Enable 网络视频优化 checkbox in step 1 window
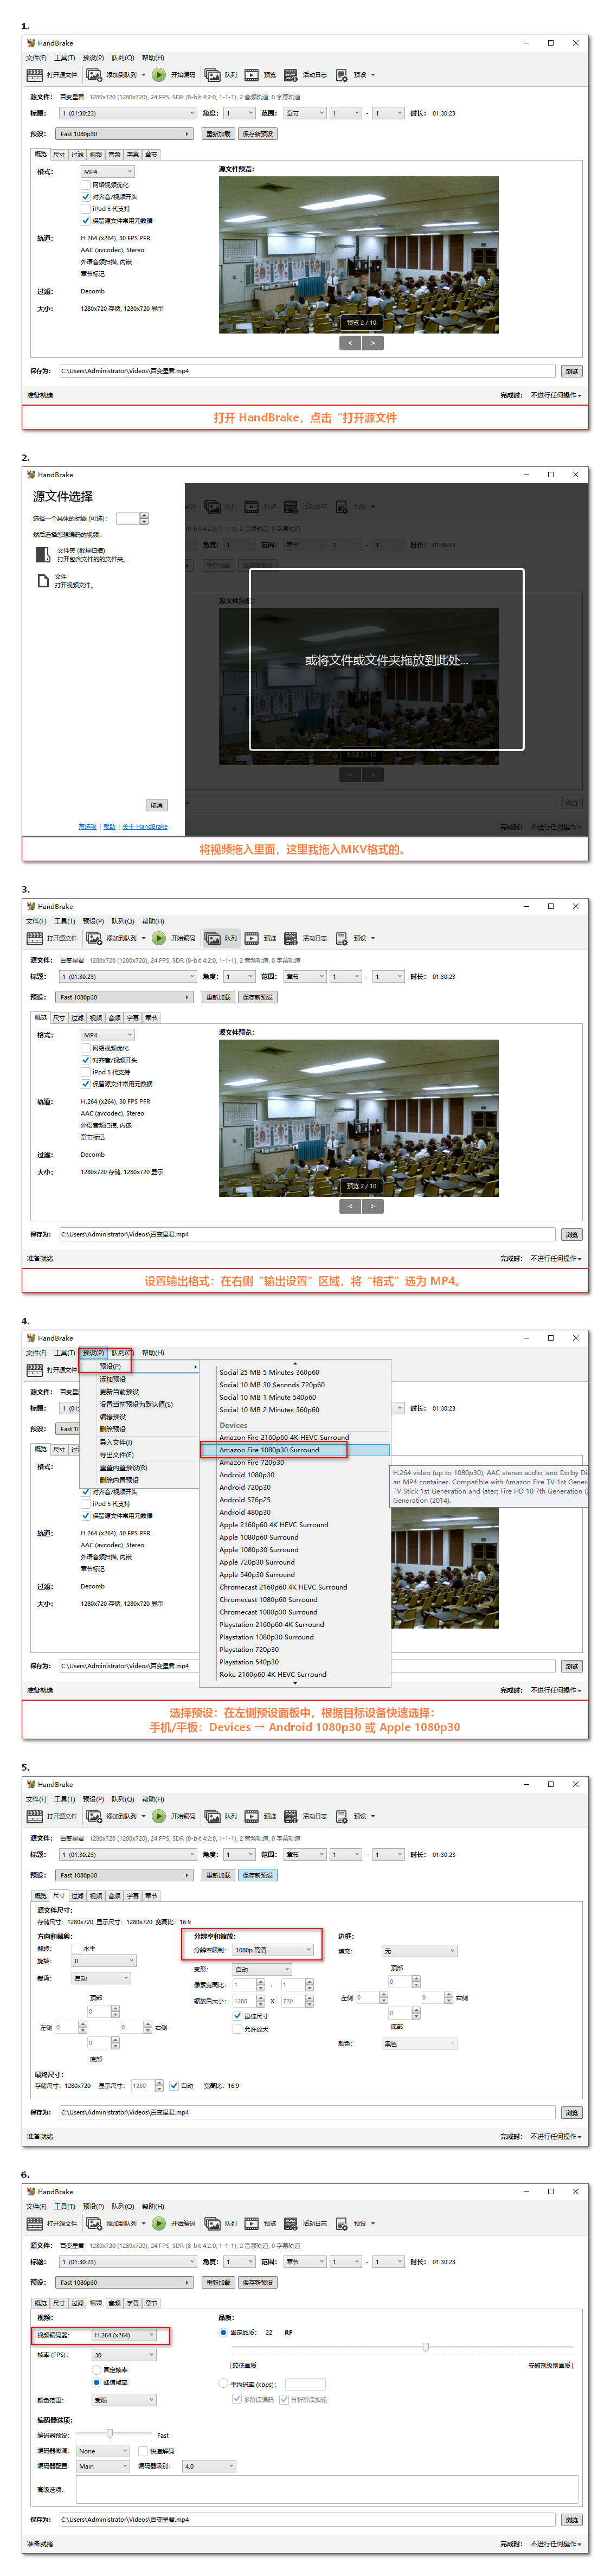Viewport: 611px width, 2576px height. tap(85, 185)
